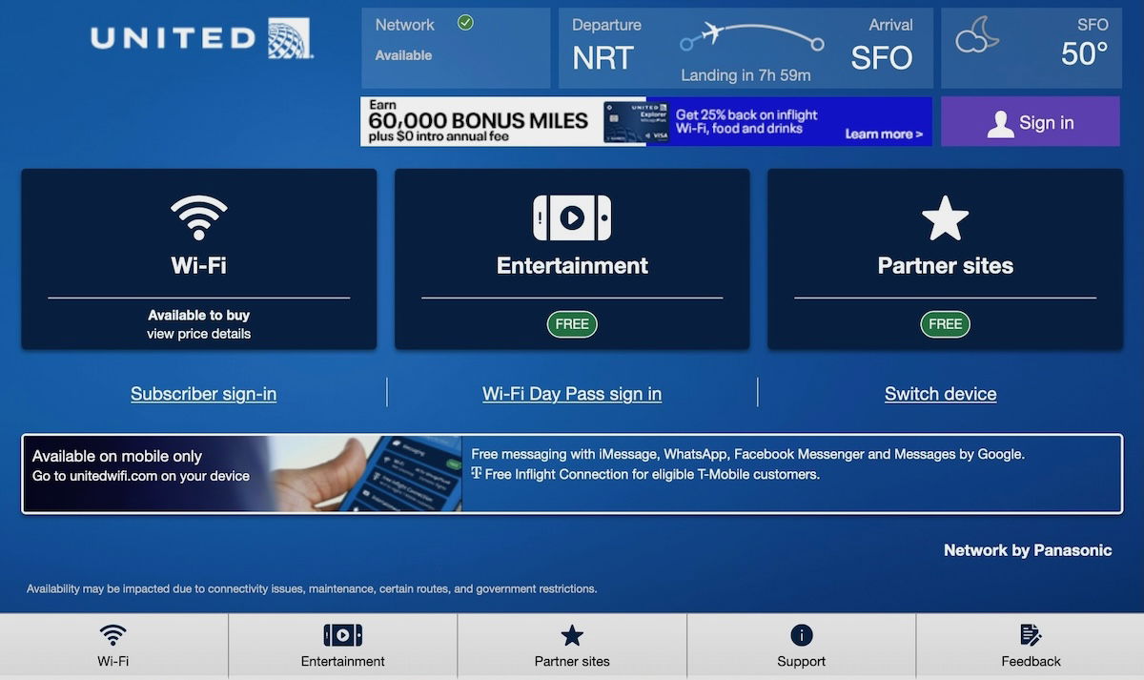Click the Landing in 7h 59m text
This screenshot has width=1144, height=680.
(746, 75)
